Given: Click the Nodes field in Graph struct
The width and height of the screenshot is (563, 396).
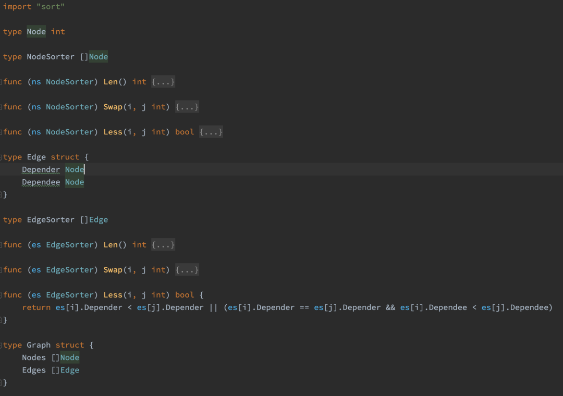Looking at the screenshot, I should coord(34,357).
